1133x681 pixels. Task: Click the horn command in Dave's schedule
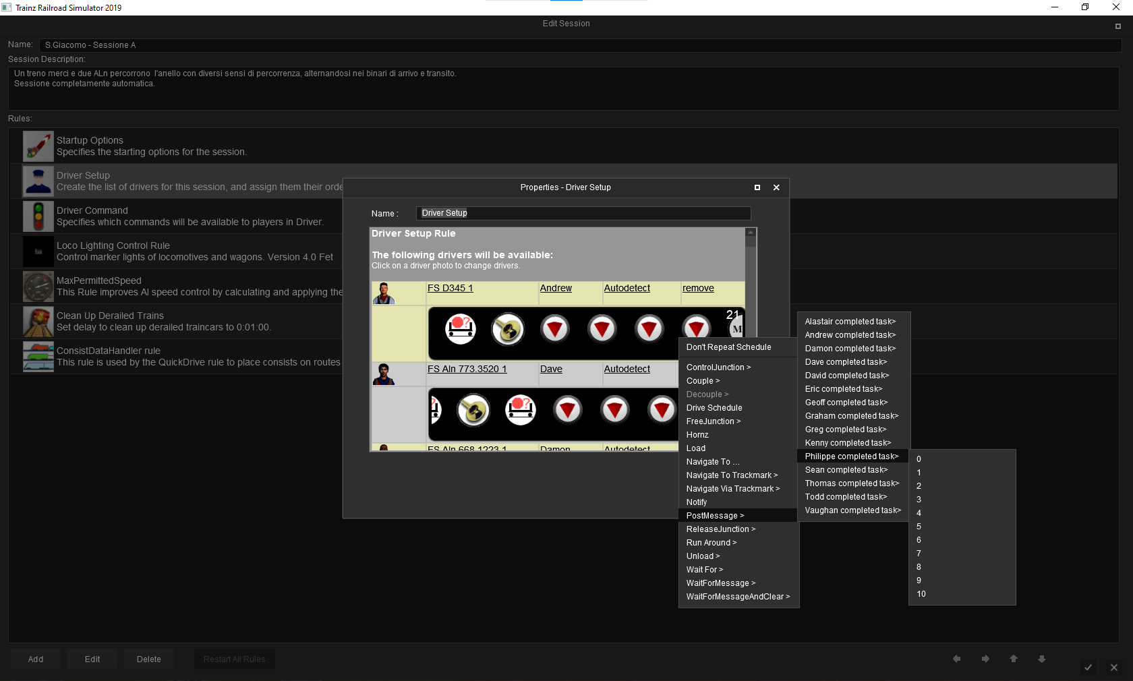(x=473, y=410)
